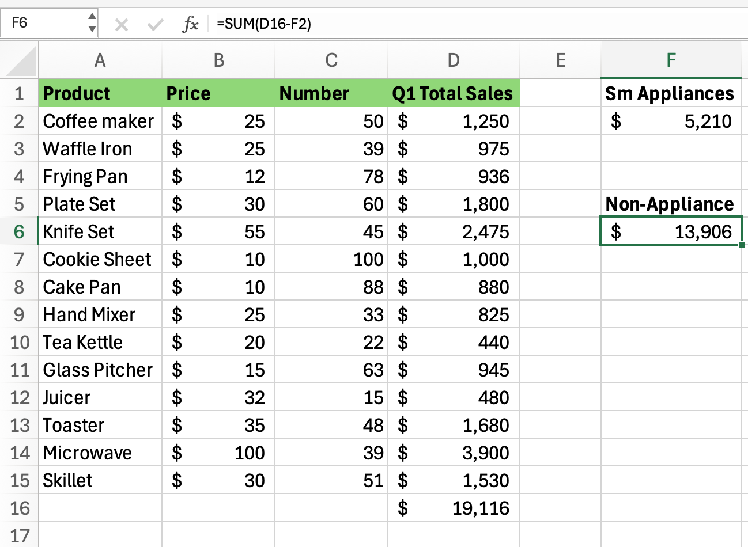Select the Microwave price cell showing 100
748x547 pixels.
click(x=218, y=453)
